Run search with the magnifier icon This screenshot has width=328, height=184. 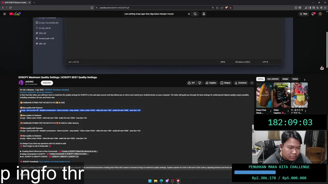[195, 14]
